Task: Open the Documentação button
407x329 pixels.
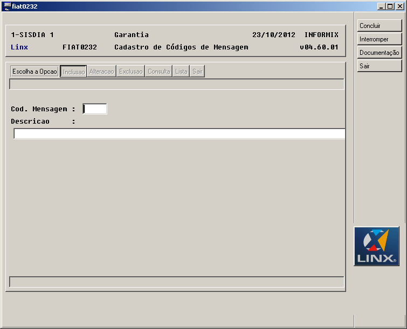Action: point(380,53)
